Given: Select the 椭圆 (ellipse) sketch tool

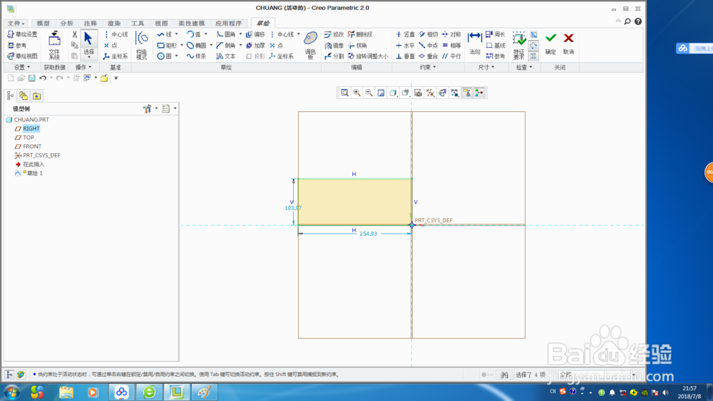Looking at the screenshot, I should tap(197, 46).
